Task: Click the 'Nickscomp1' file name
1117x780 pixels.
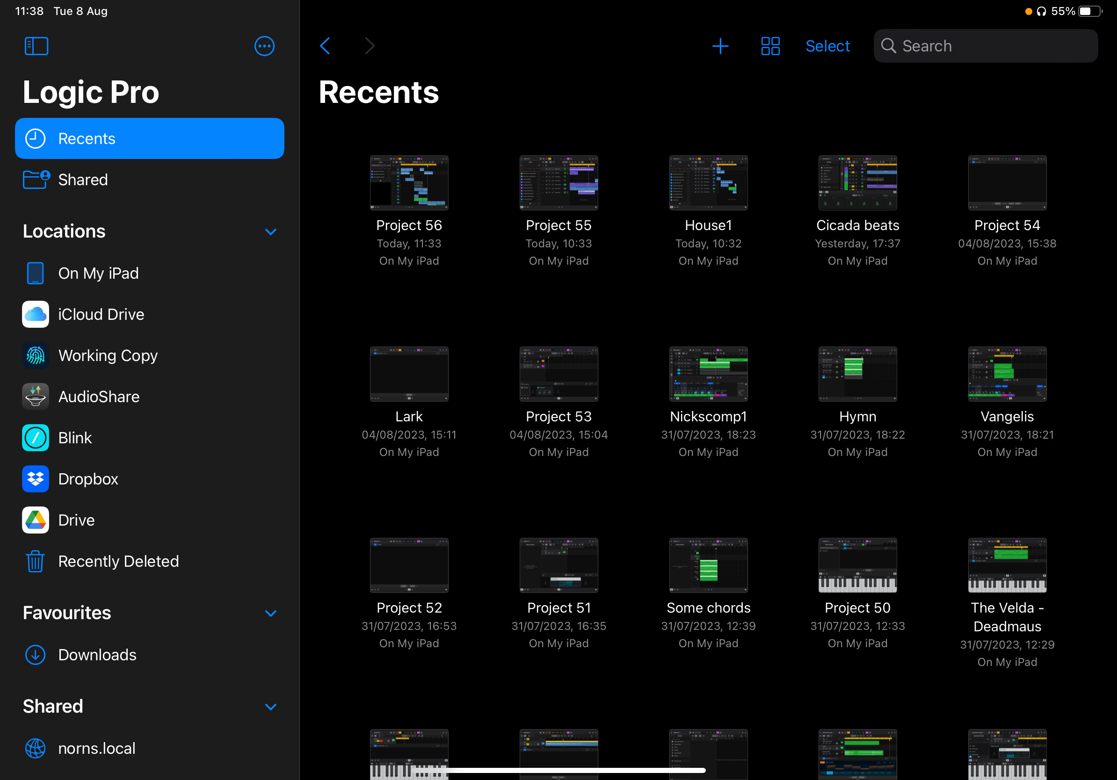Action: coord(708,416)
